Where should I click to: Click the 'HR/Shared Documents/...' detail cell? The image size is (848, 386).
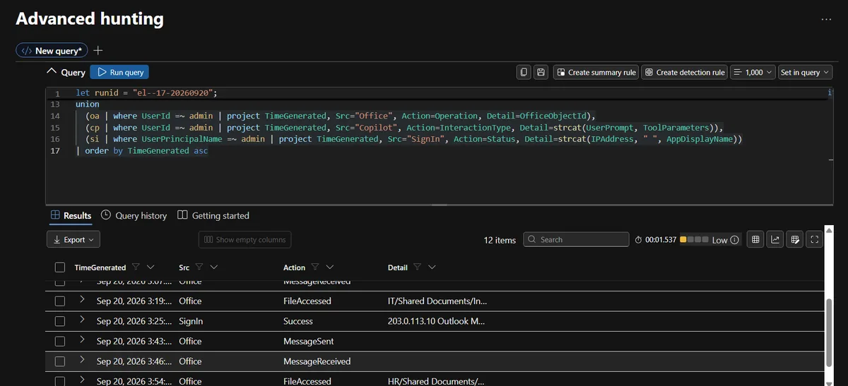(436, 381)
